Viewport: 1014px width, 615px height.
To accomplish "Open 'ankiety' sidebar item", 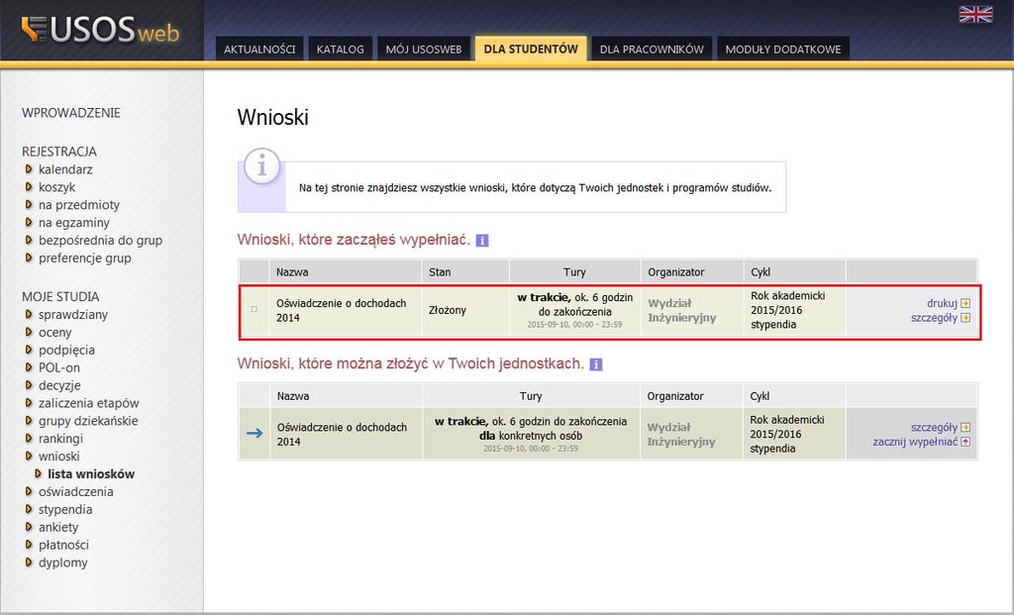I will point(58,527).
